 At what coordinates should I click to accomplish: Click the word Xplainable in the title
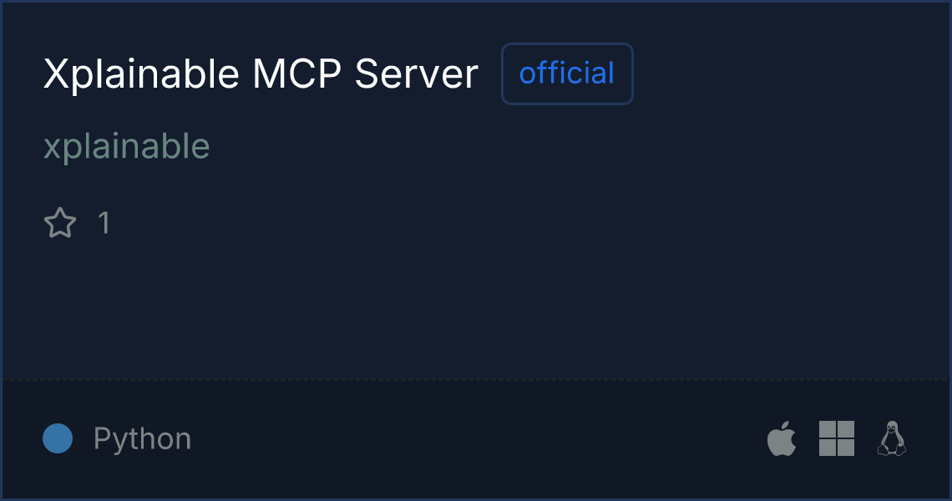pyautogui.click(x=141, y=74)
